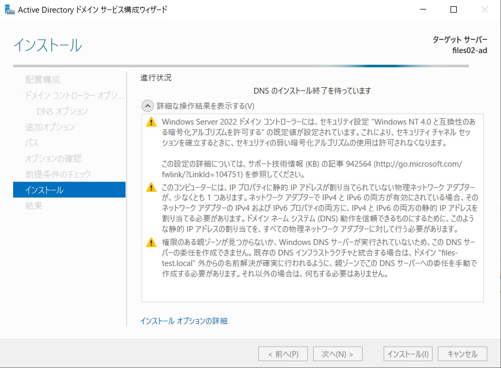Open the インストール オプションの詳細 link

pyautogui.click(x=183, y=321)
